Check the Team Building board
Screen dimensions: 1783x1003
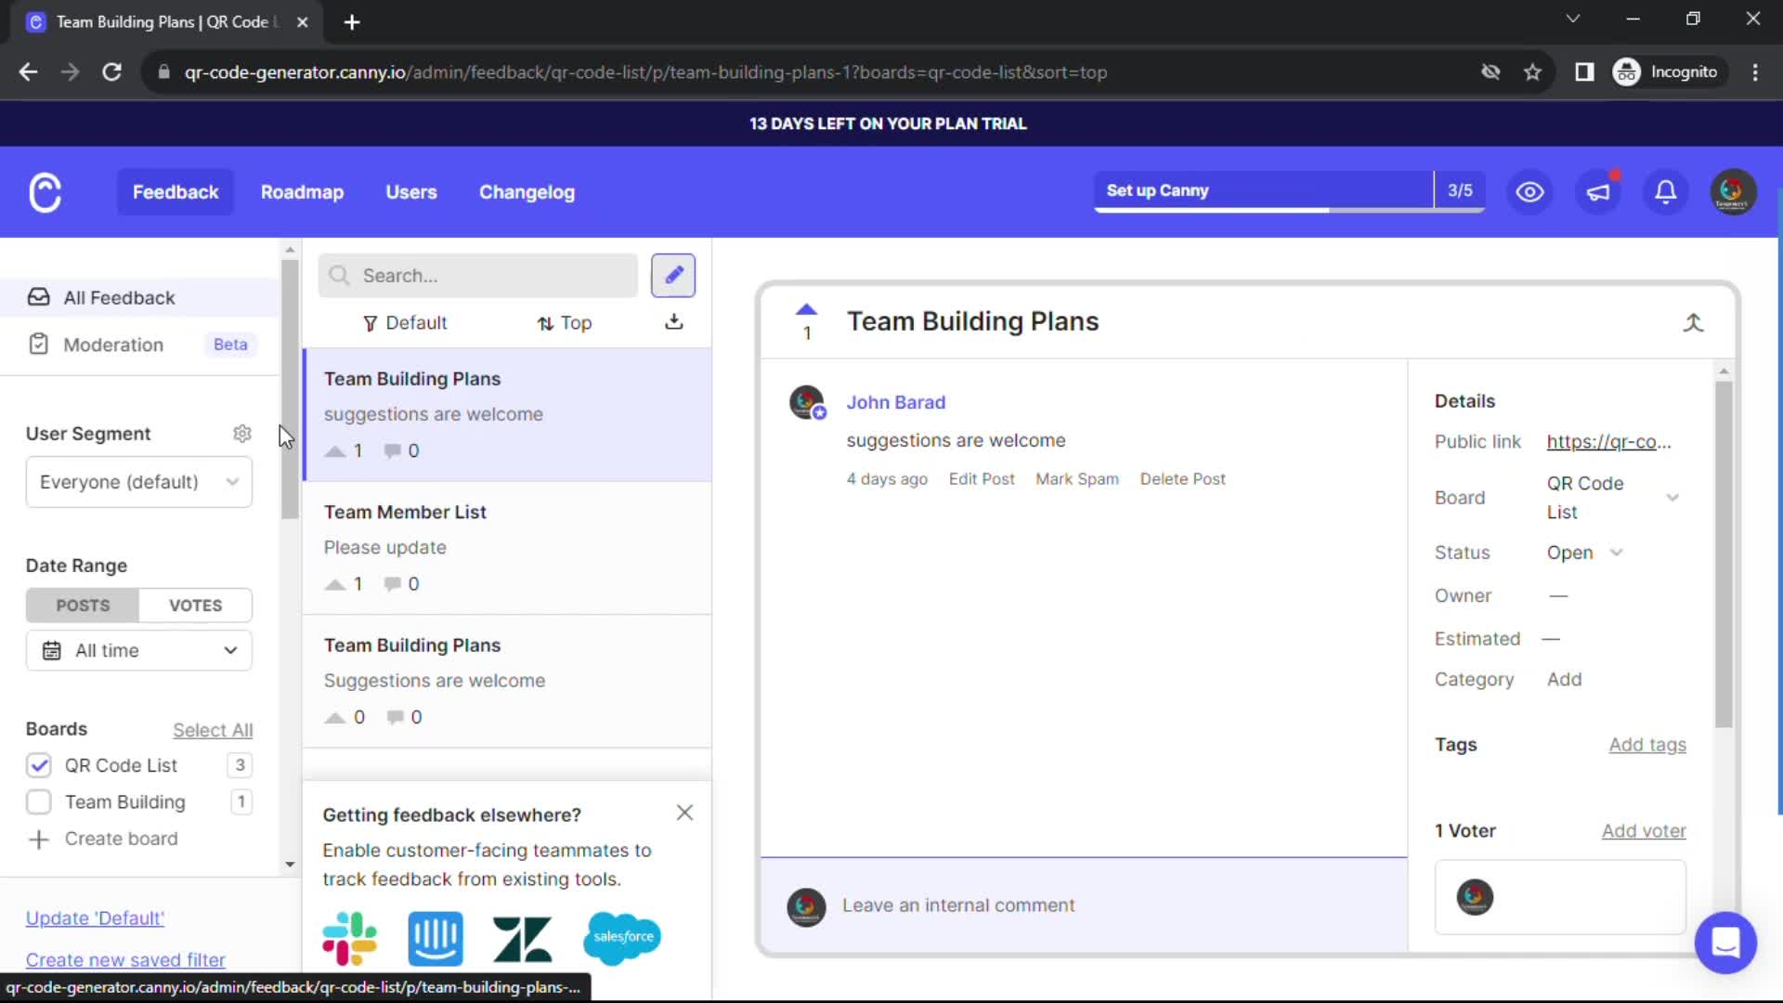(39, 801)
